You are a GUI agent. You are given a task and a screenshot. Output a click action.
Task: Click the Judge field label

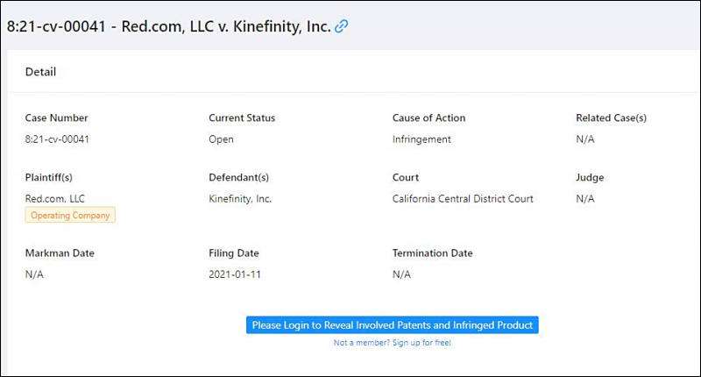(590, 178)
